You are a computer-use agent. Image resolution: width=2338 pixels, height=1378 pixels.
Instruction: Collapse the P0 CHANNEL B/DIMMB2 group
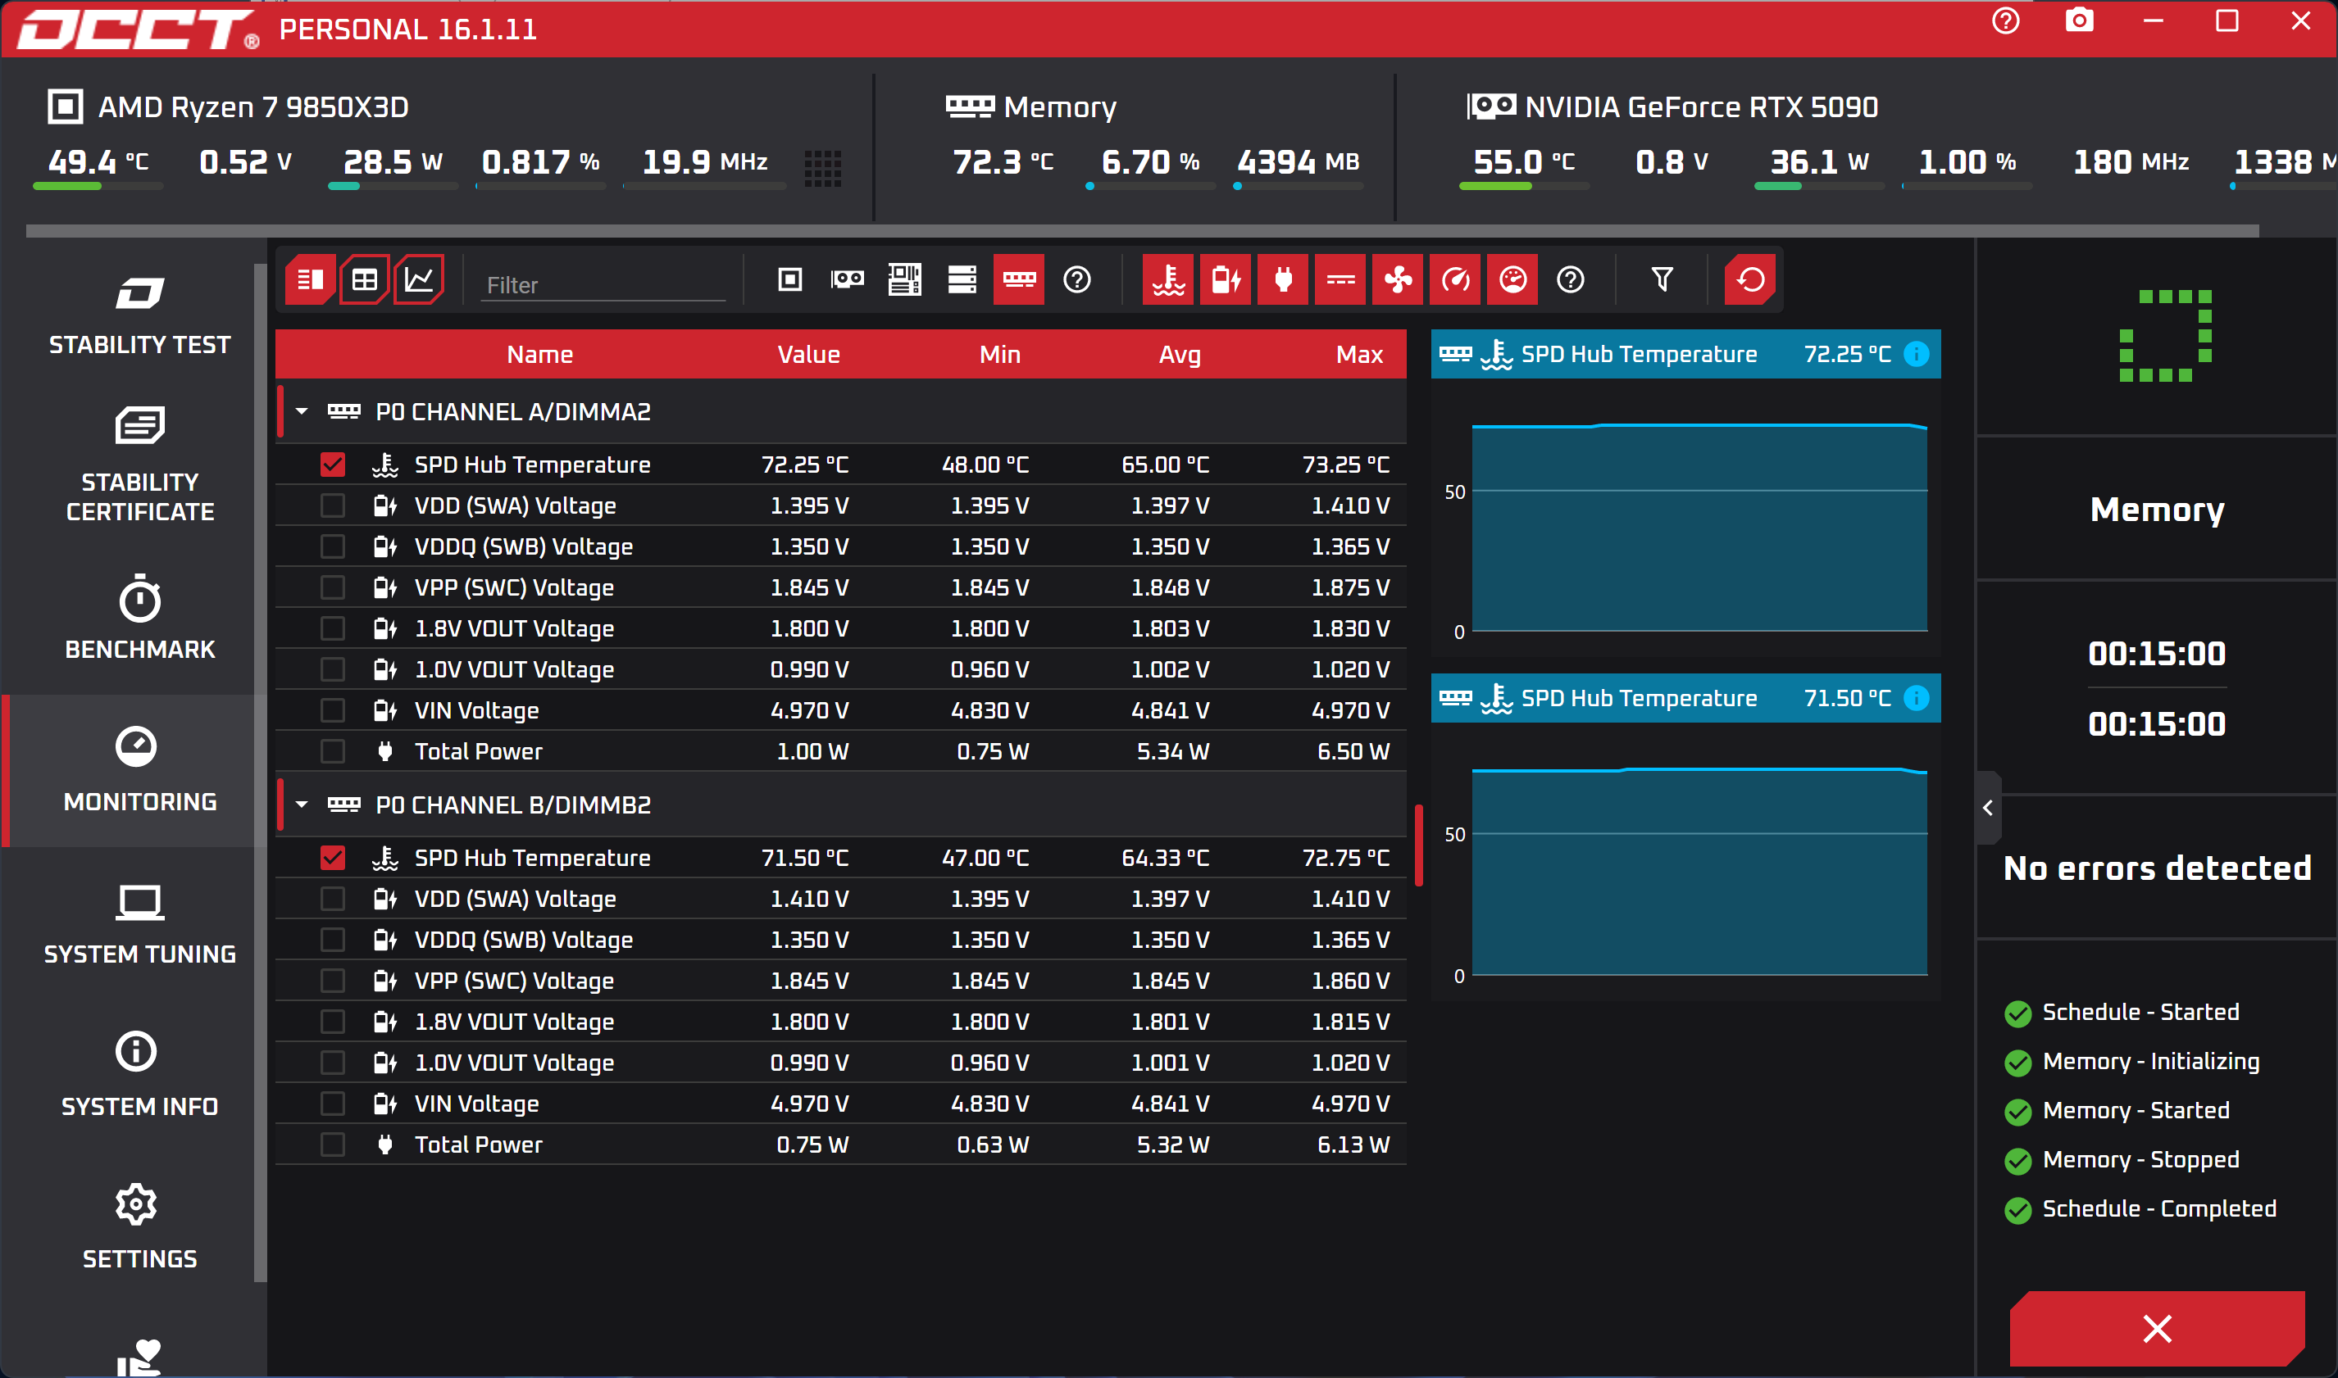302,805
